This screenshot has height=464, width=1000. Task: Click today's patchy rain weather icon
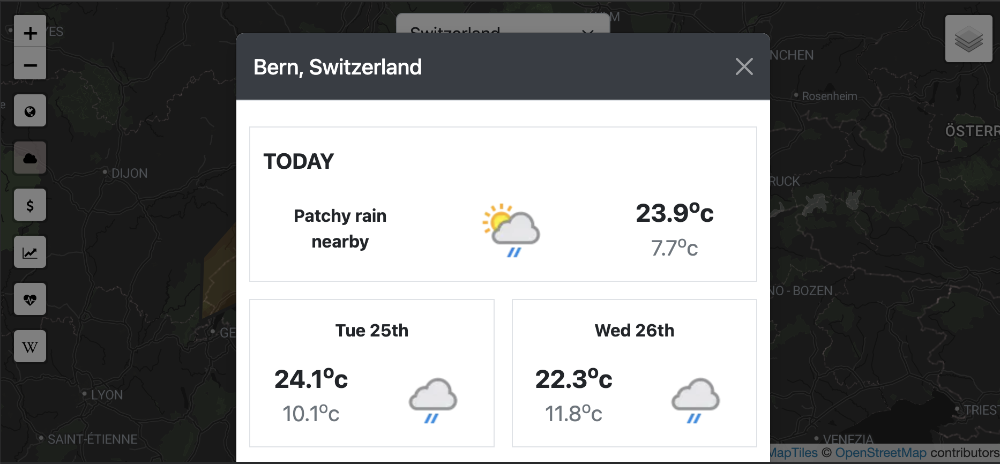point(511,230)
